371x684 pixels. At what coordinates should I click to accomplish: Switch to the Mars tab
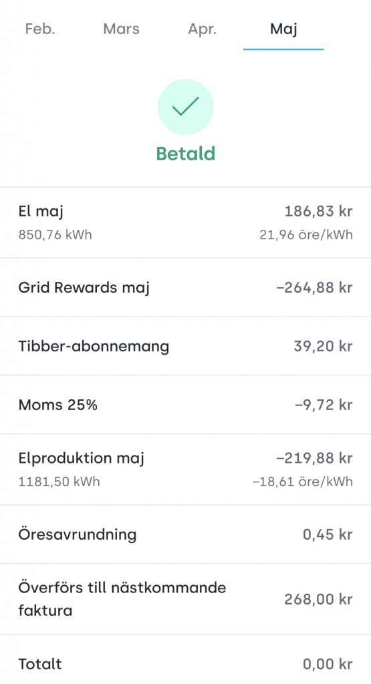pyautogui.click(x=122, y=29)
